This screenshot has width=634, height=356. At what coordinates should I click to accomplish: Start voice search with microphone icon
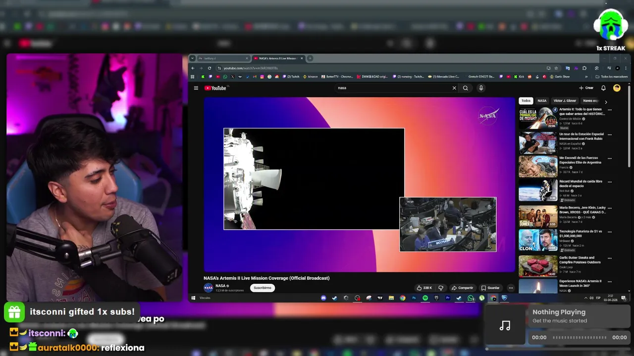click(x=480, y=88)
